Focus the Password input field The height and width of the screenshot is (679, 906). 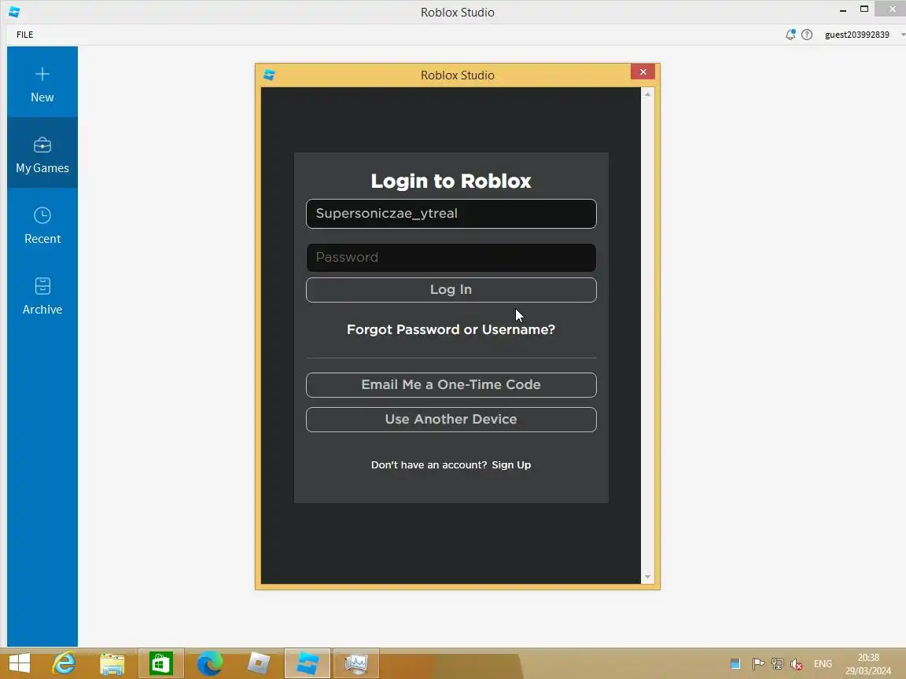[451, 258]
